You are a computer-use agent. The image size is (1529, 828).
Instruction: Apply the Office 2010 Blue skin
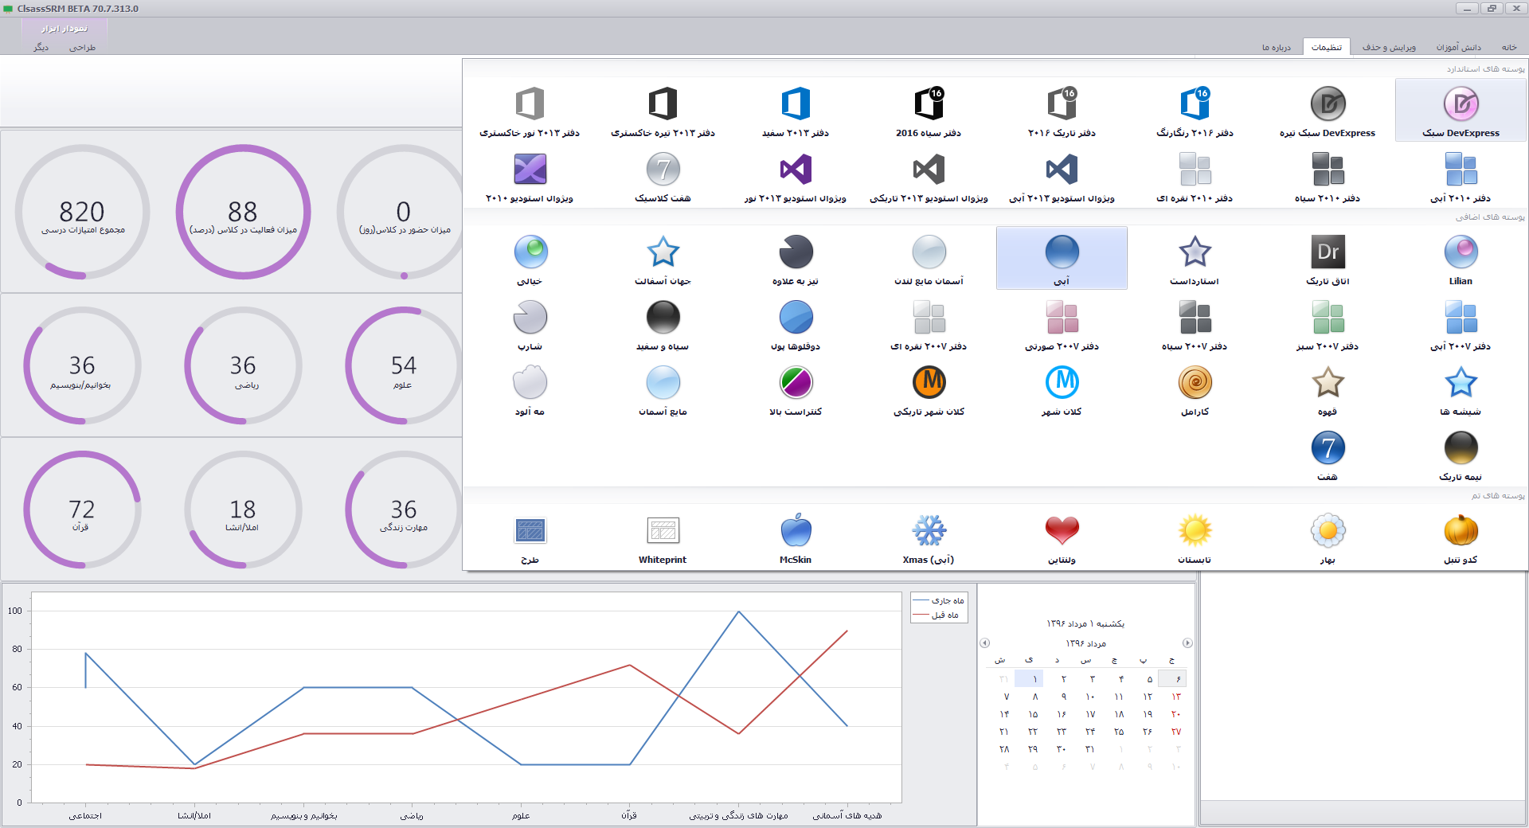click(1461, 176)
